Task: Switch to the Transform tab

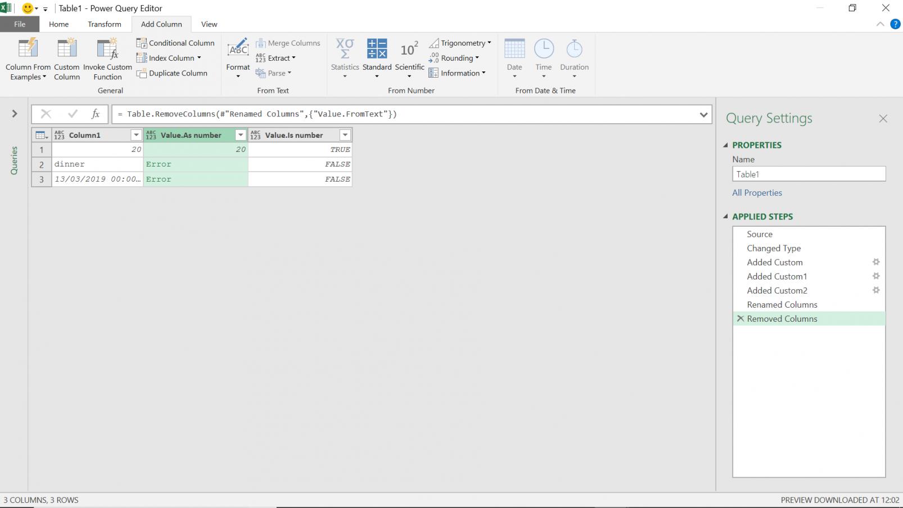Action: [x=104, y=24]
